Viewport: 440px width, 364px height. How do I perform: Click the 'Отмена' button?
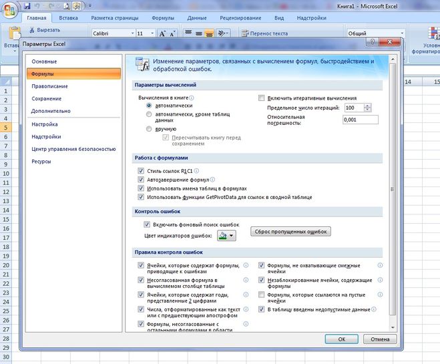(x=379, y=339)
